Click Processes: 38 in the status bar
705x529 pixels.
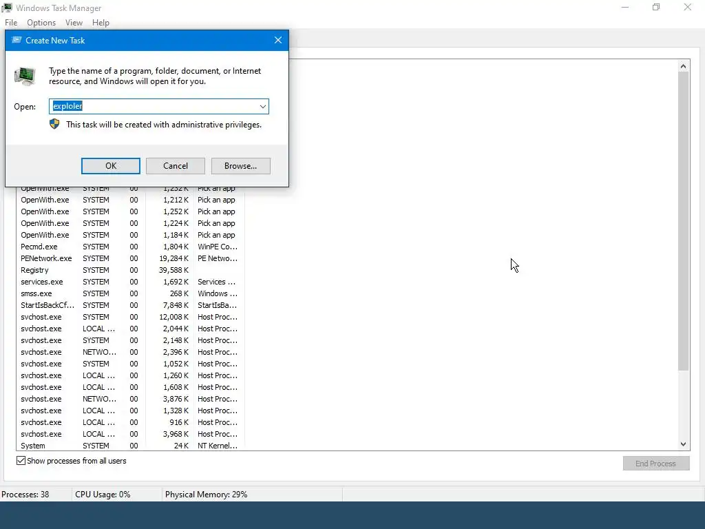click(25, 495)
